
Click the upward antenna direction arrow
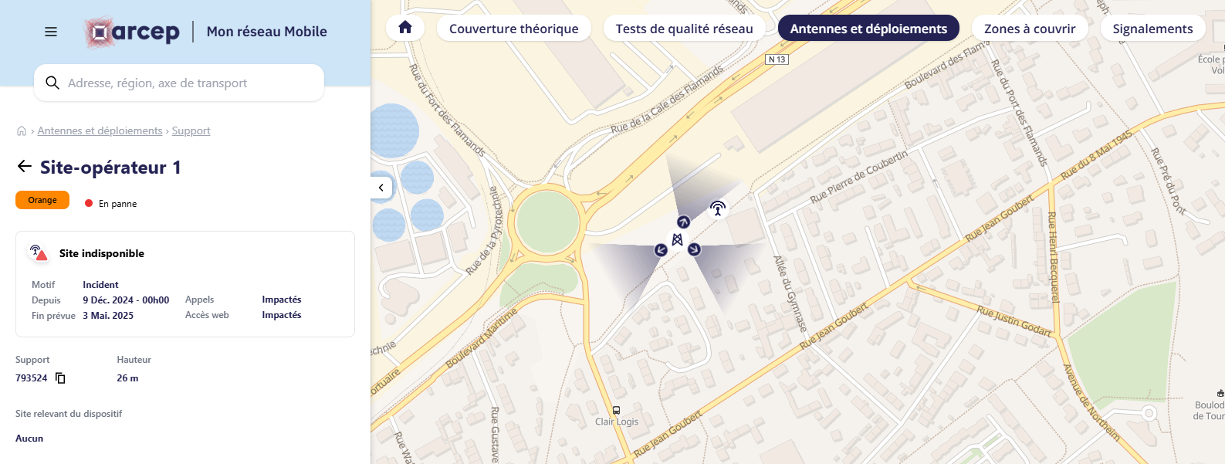click(x=683, y=222)
